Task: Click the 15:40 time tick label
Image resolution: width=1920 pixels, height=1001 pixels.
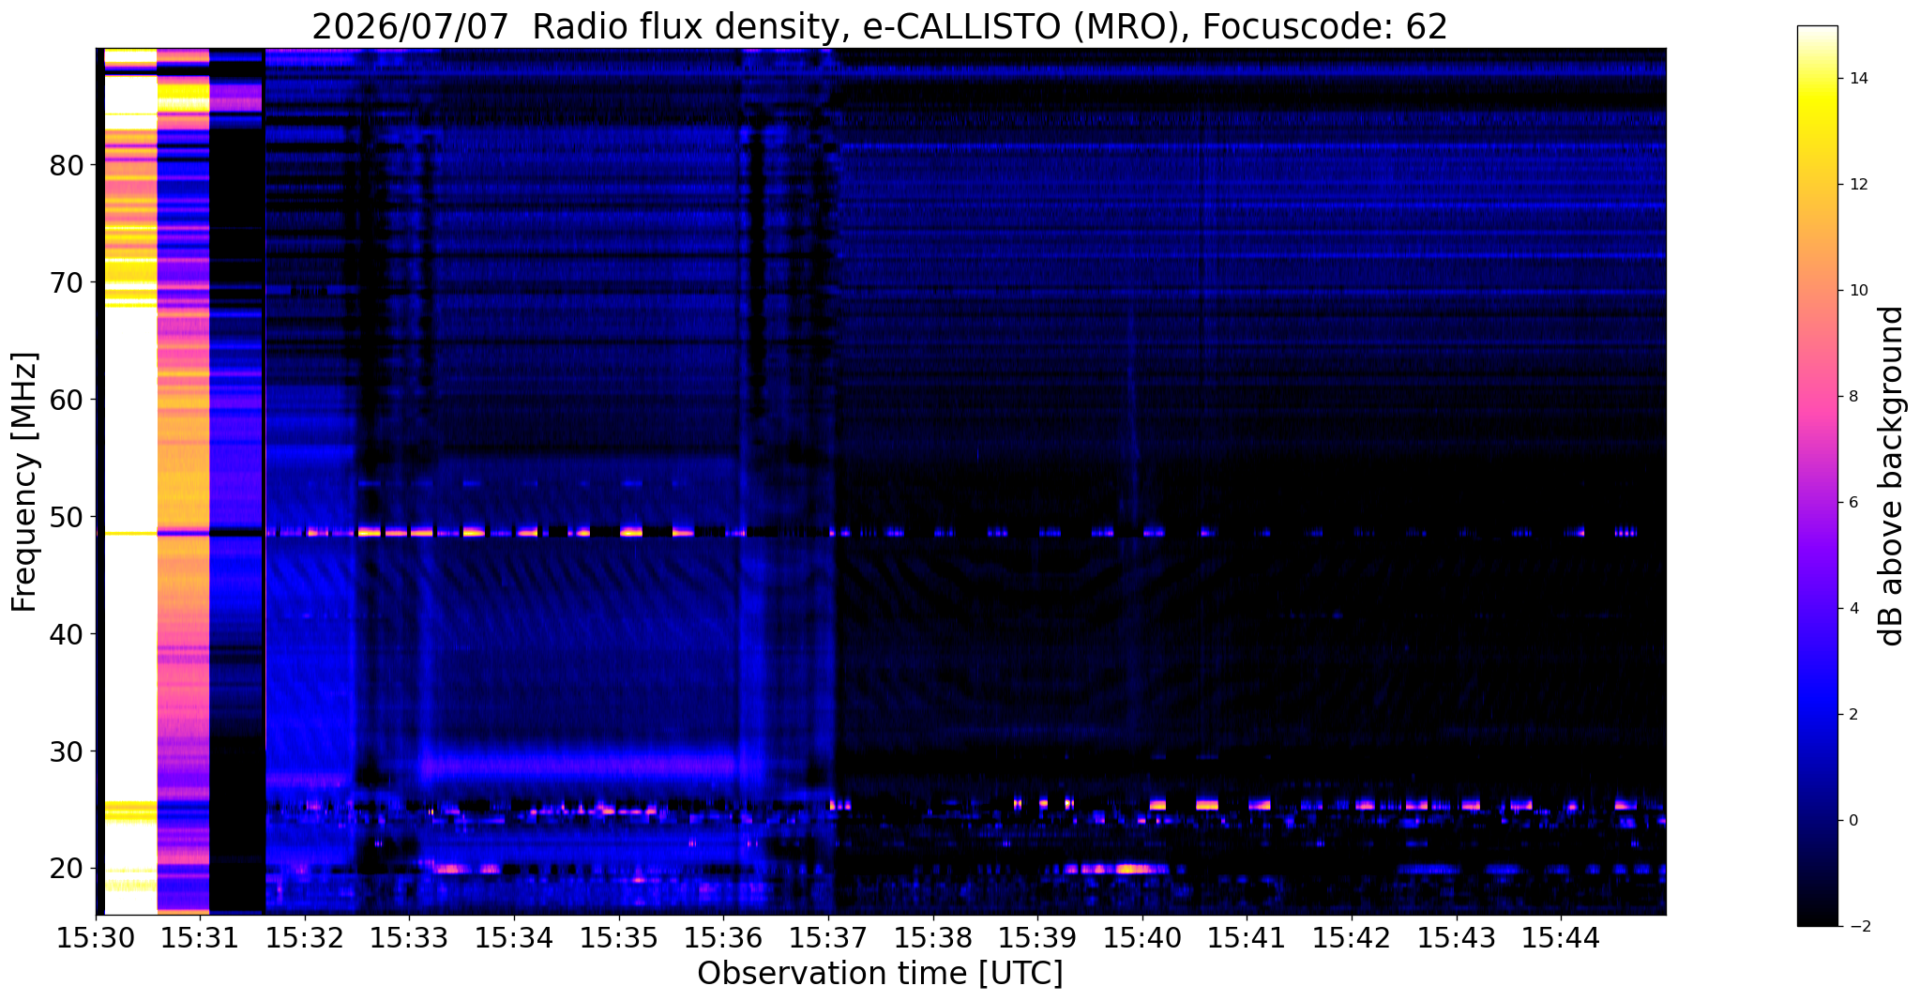Action: click(x=1142, y=938)
